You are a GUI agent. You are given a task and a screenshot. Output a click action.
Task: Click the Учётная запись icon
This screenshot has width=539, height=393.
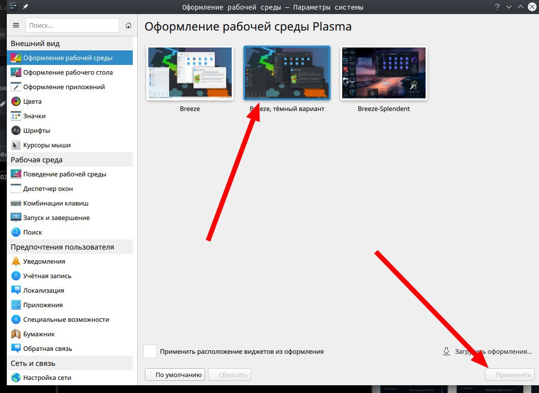16,276
